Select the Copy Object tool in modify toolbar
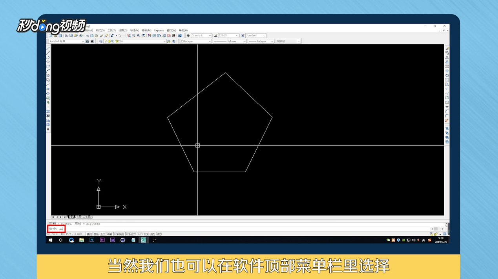498x279 pixels. [x=447, y=53]
